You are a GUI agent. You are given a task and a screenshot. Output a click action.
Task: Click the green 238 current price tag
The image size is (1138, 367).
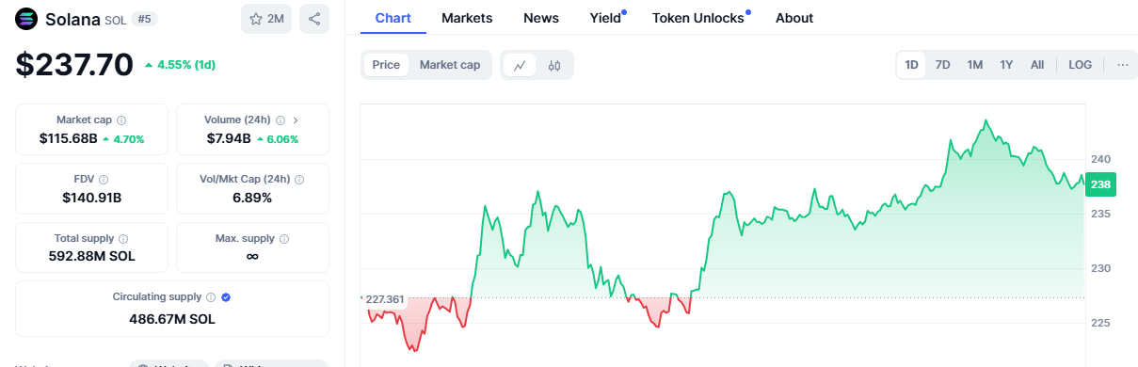[x=1100, y=185]
